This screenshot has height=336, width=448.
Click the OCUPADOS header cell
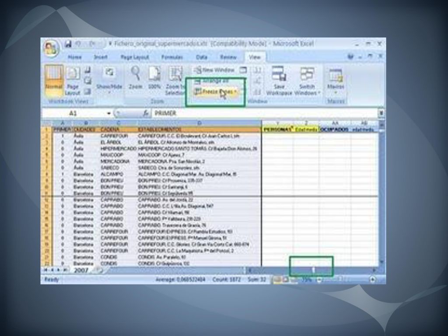point(335,129)
